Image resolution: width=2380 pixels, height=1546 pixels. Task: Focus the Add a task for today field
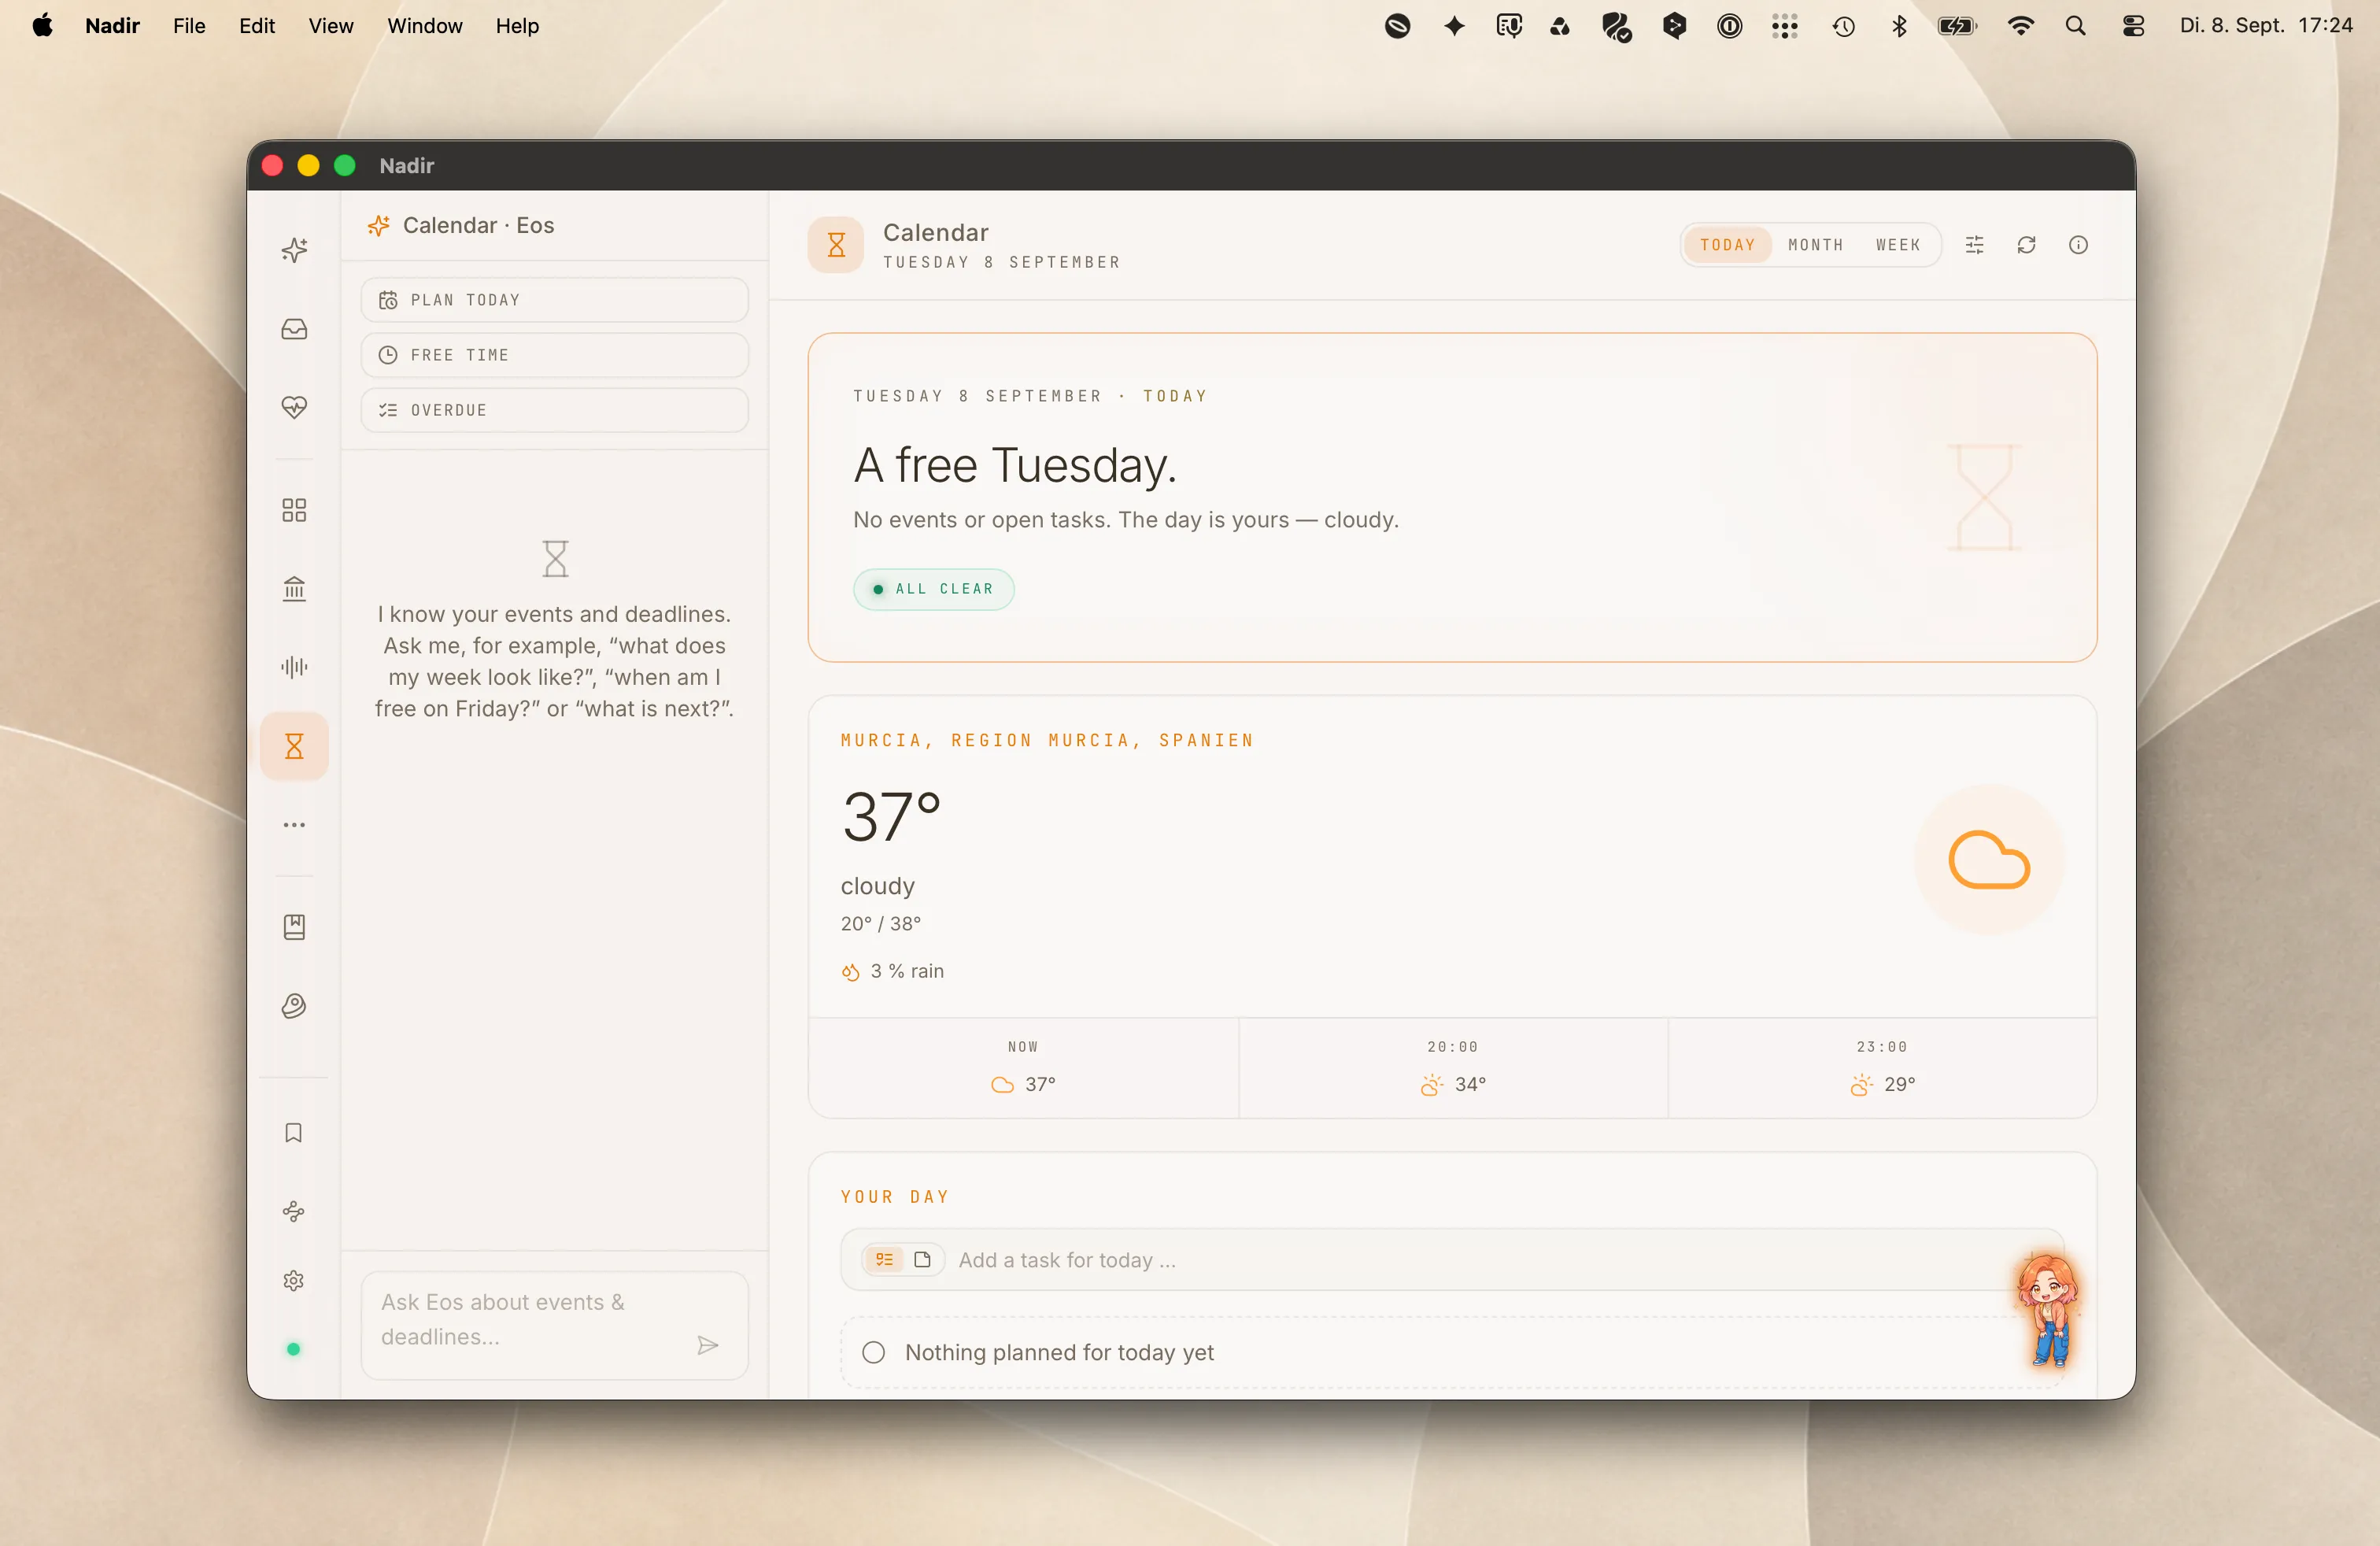point(1453,1260)
